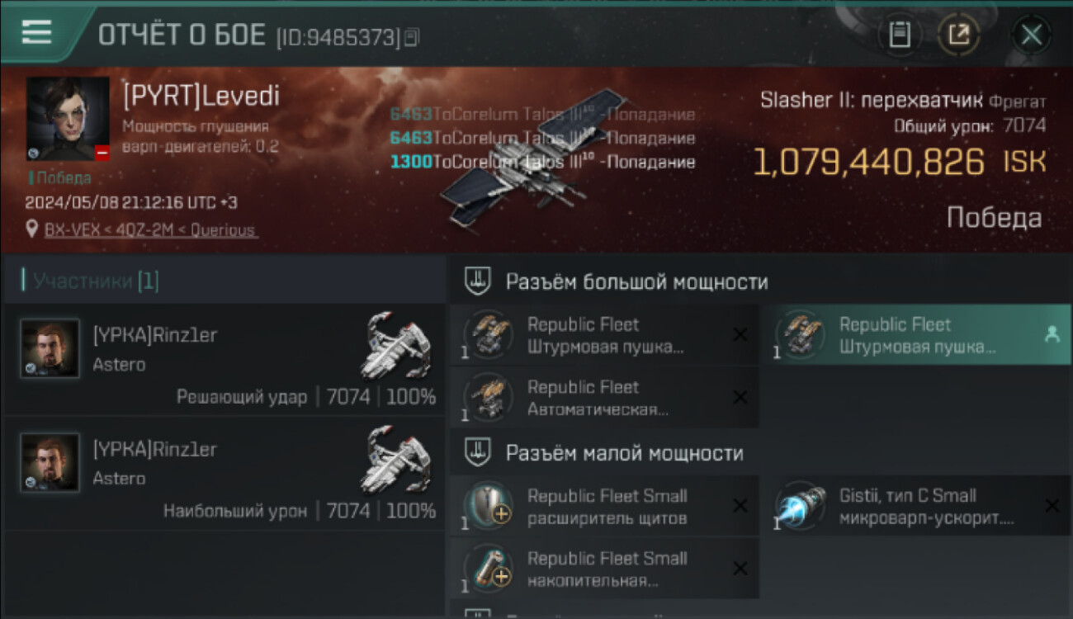Open Rinzler portrait in the Решающий удар row
This screenshot has height=619, width=1073.
[50, 348]
